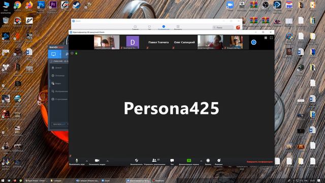Open notification center in system tray

pyautogui.click(x=319, y=181)
